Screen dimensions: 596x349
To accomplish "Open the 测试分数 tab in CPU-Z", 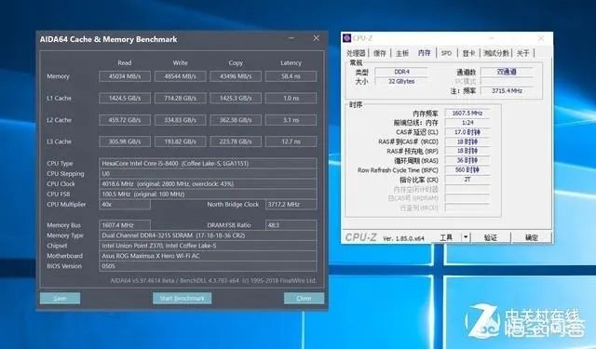I will 495,53.
